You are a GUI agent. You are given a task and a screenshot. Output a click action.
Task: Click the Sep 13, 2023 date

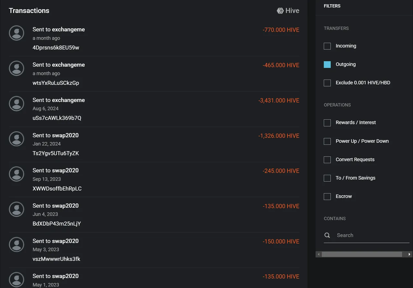coord(46,179)
